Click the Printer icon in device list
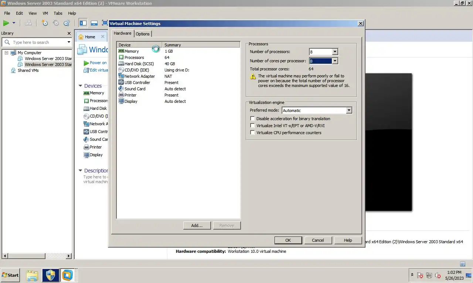 (x=121, y=95)
